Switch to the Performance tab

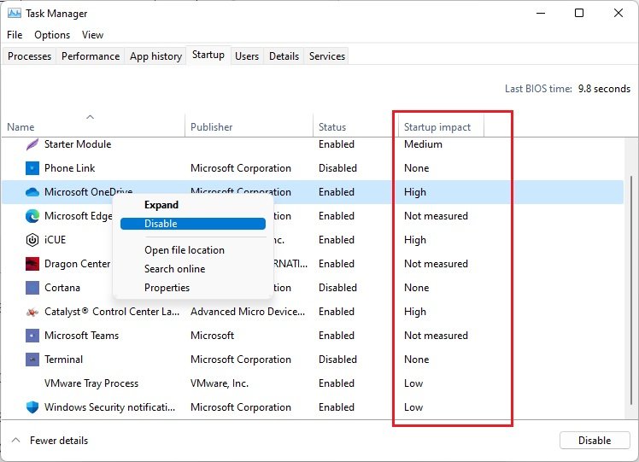pyautogui.click(x=91, y=56)
